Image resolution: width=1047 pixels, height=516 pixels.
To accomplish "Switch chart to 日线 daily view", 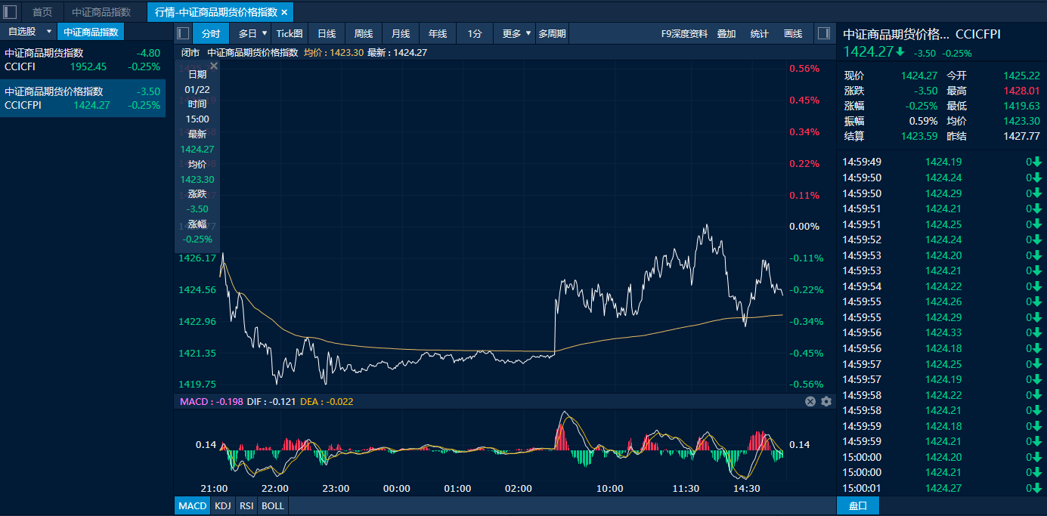I will [327, 33].
